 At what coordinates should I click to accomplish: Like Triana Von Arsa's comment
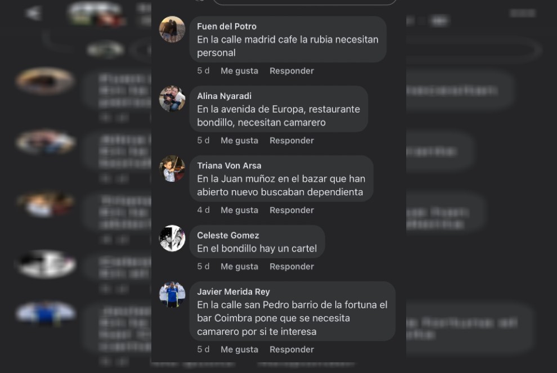[240, 210]
